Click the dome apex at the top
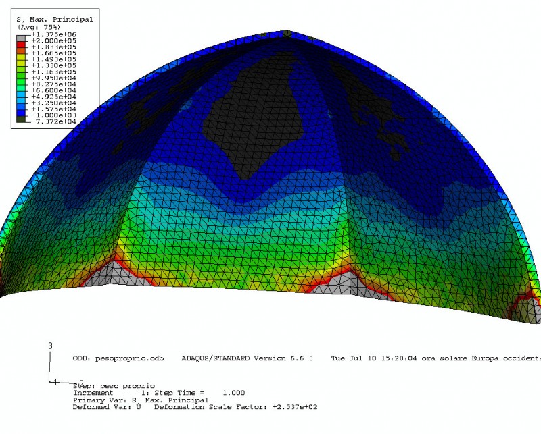 pos(287,32)
